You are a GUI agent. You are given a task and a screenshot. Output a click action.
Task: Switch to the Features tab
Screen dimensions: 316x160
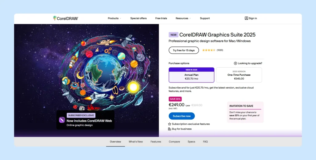coord(156,142)
